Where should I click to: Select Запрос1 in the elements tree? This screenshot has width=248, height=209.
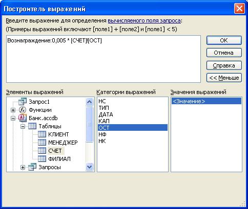click(x=39, y=102)
